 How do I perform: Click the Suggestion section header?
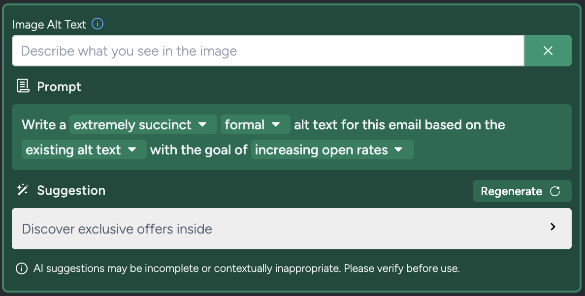[71, 190]
